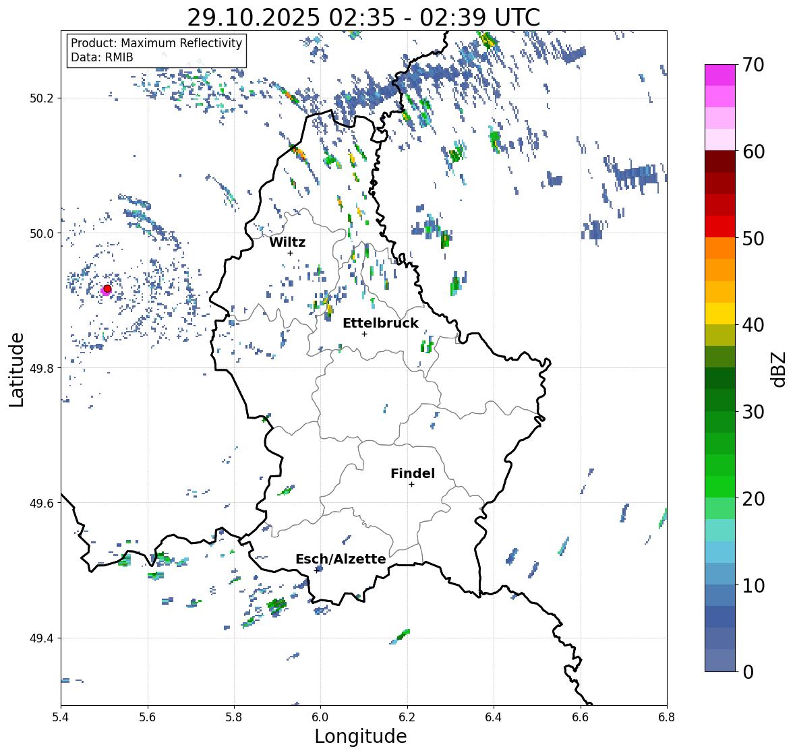Click the 6.4 longitude tick label

pos(494,717)
